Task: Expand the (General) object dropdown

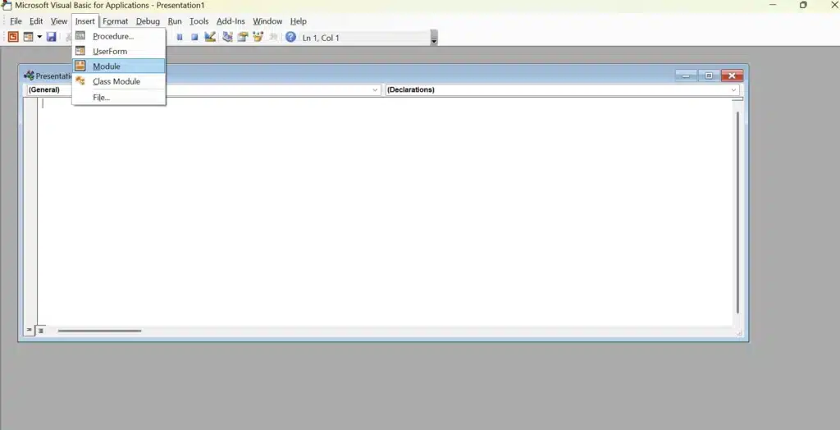Action: tap(375, 89)
